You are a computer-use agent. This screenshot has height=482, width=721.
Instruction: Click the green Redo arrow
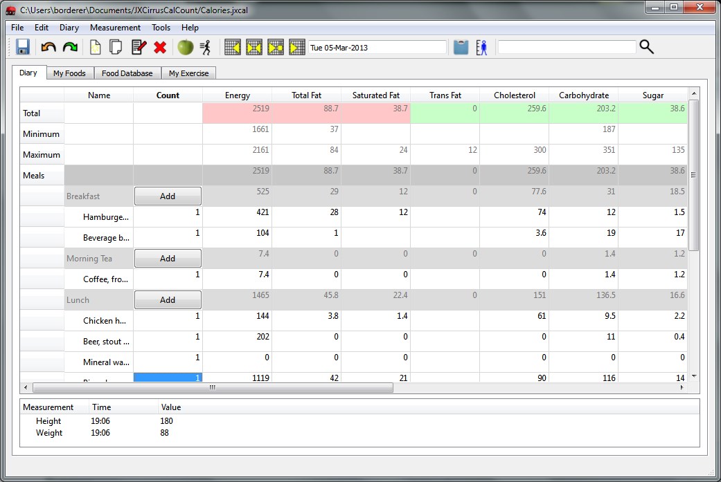coord(70,47)
